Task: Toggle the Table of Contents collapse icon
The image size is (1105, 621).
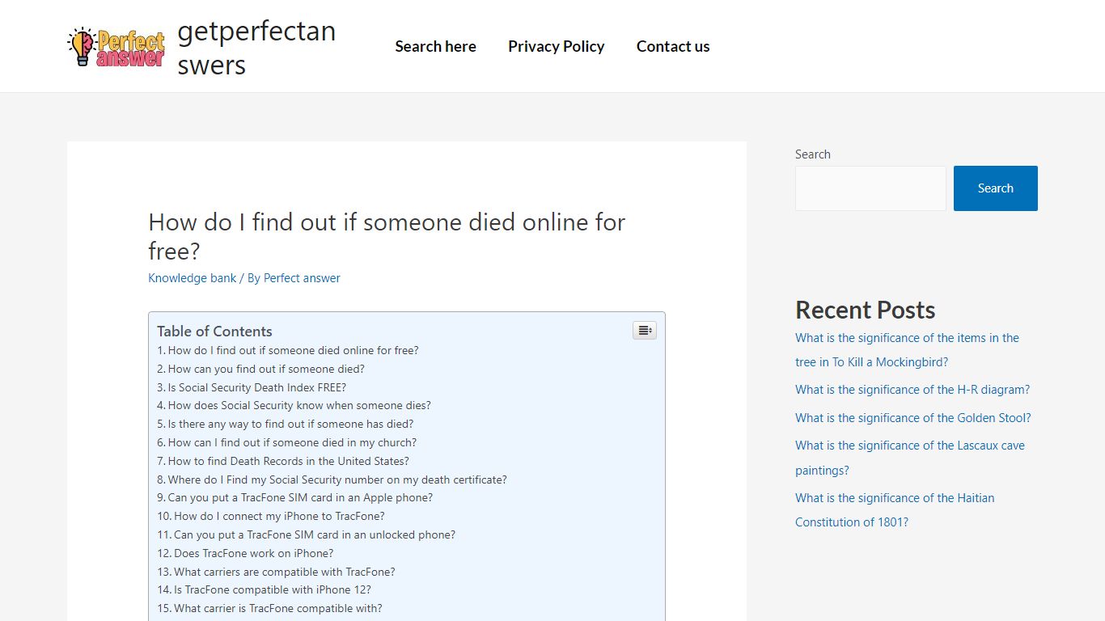Action: pos(645,330)
